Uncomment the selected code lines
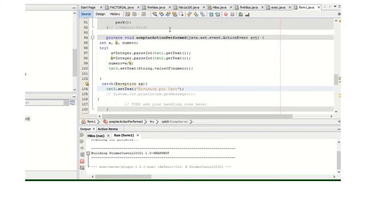 click(x=247, y=14)
